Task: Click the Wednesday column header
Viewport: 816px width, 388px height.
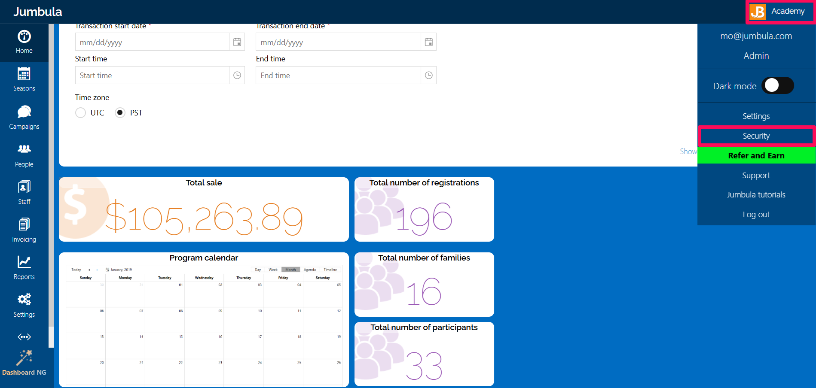Action: coord(204,278)
